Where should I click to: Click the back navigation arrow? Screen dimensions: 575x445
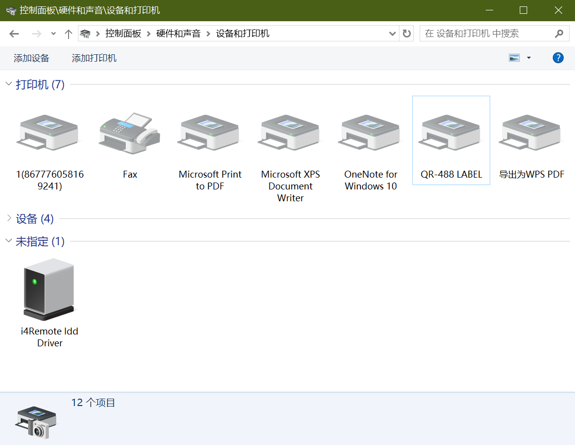14,34
